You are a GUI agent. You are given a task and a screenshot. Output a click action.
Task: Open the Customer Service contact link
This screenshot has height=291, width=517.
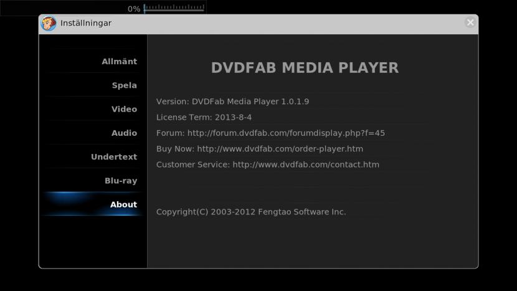306,165
